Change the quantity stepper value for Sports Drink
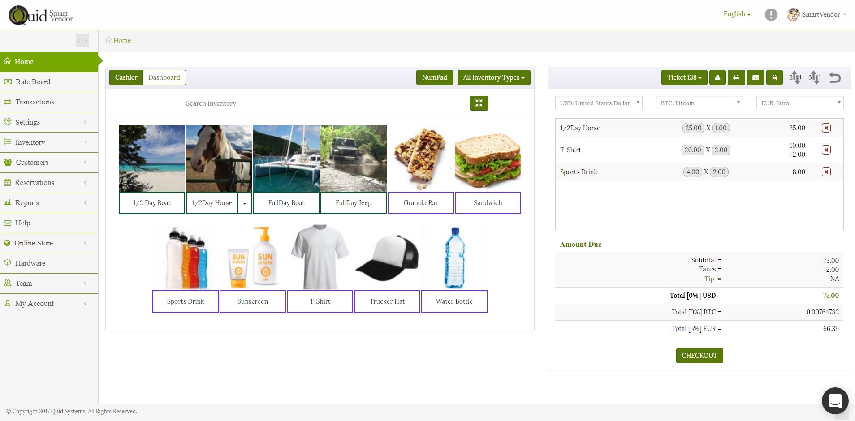855x421 pixels. tap(719, 172)
